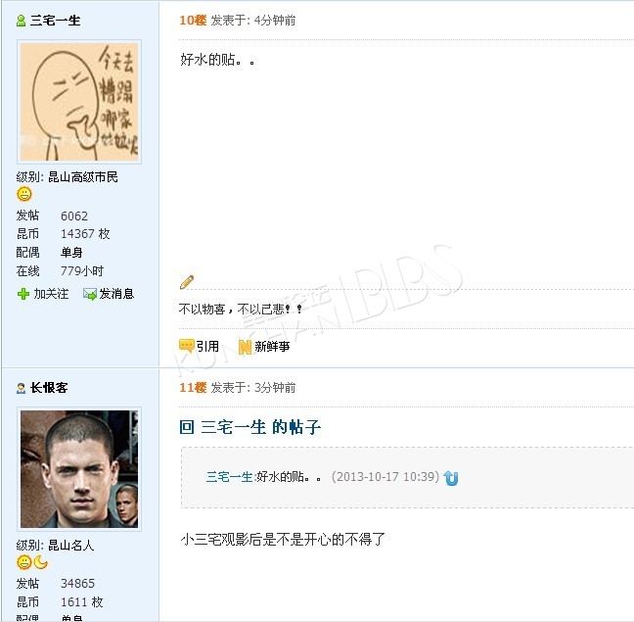Click the user icon beside 长恨客
The image size is (634, 622).
pos(21,388)
